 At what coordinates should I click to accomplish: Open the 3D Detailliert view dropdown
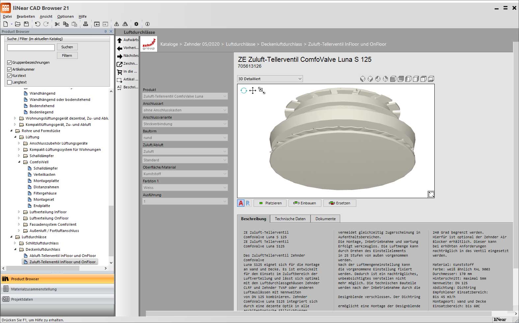270,79
